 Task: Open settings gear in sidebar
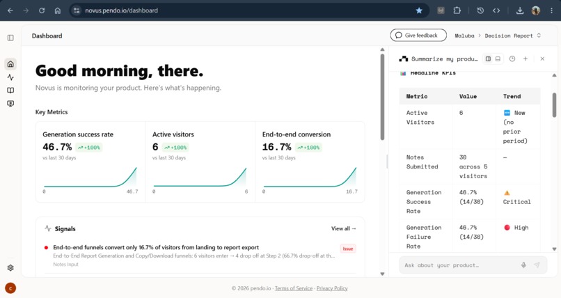(x=10, y=267)
